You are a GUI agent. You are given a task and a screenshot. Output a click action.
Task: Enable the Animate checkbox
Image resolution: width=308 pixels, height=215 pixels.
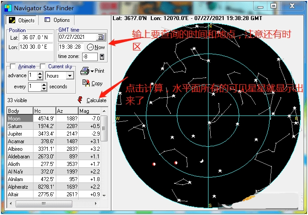point(13,66)
